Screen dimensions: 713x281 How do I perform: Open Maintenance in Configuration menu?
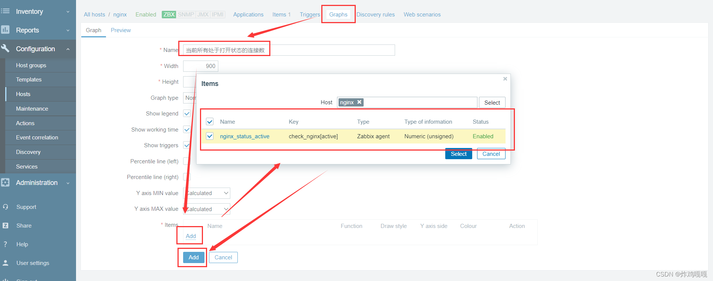(32, 109)
